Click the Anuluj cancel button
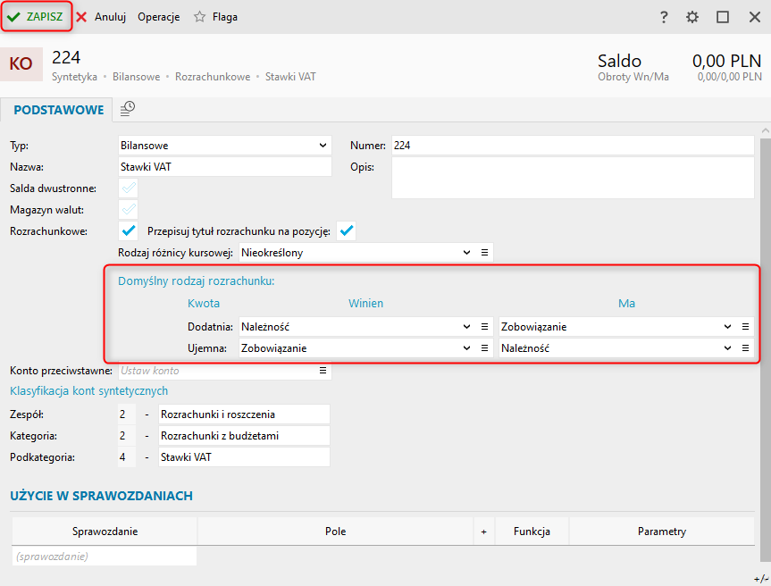This screenshot has height=586, width=771. click(x=101, y=17)
